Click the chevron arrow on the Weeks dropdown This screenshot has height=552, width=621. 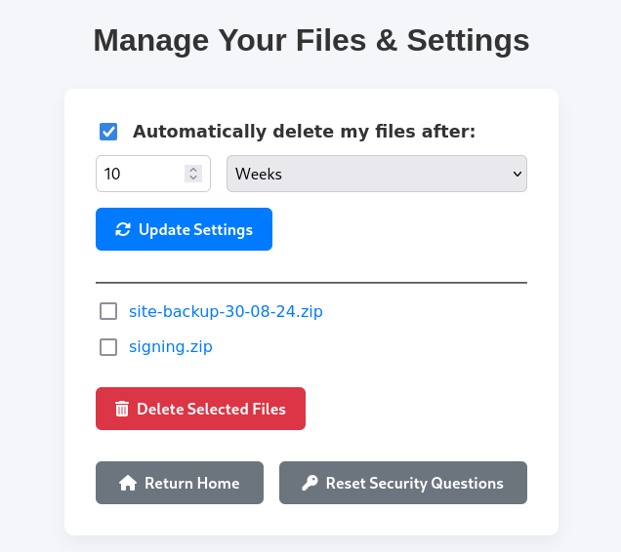tap(517, 174)
